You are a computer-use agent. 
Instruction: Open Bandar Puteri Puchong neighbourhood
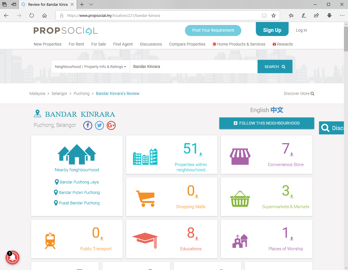click(x=77, y=192)
